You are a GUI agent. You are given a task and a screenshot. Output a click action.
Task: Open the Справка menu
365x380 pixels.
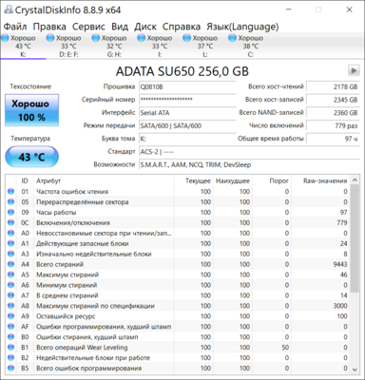coord(182,27)
